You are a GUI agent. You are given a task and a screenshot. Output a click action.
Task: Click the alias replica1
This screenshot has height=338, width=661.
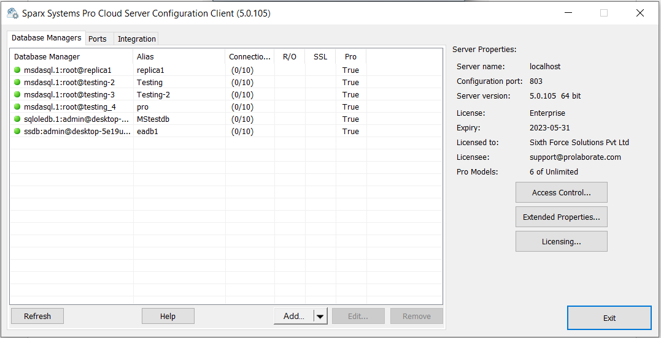pyautogui.click(x=150, y=70)
